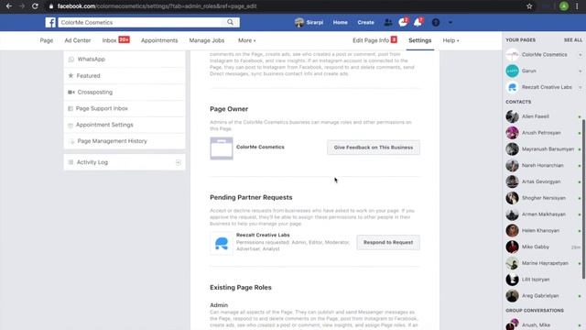Switch to the Page tab

pyautogui.click(x=47, y=40)
